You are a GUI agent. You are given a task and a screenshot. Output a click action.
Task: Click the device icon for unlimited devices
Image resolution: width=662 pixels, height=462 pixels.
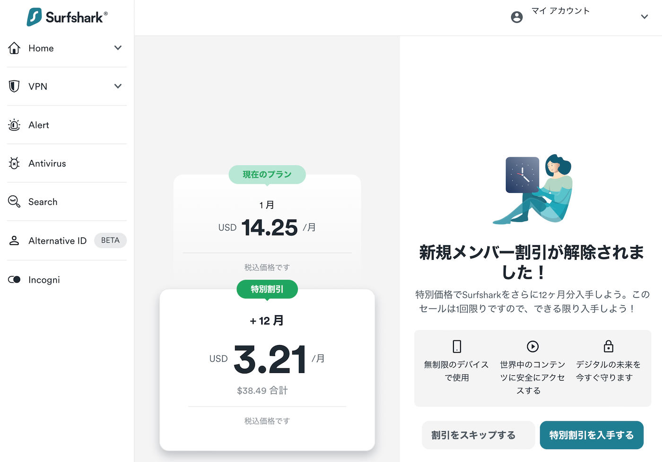pos(457,346)
